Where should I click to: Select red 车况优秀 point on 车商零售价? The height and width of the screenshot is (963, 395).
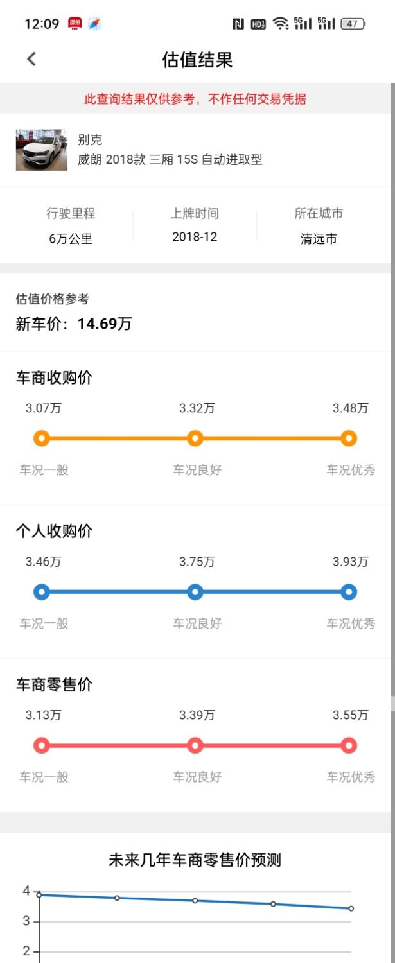tap(349, 745)
